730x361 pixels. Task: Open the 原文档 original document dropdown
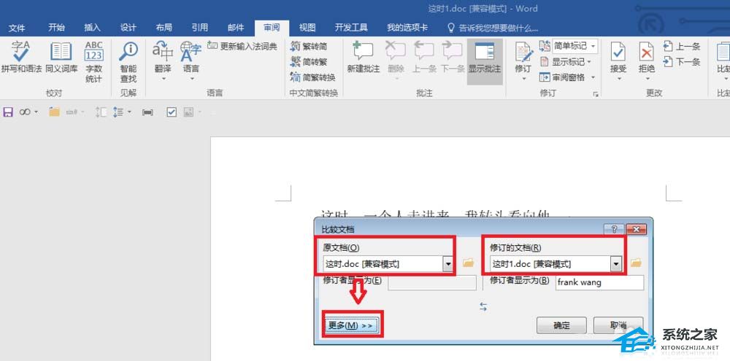[x=448, y=264]
